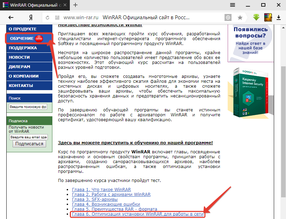Viewport: 286px width, 219px height.
Task: Open link Глава 1. Что такое WinRAR
Action: [x=101, y=189]
